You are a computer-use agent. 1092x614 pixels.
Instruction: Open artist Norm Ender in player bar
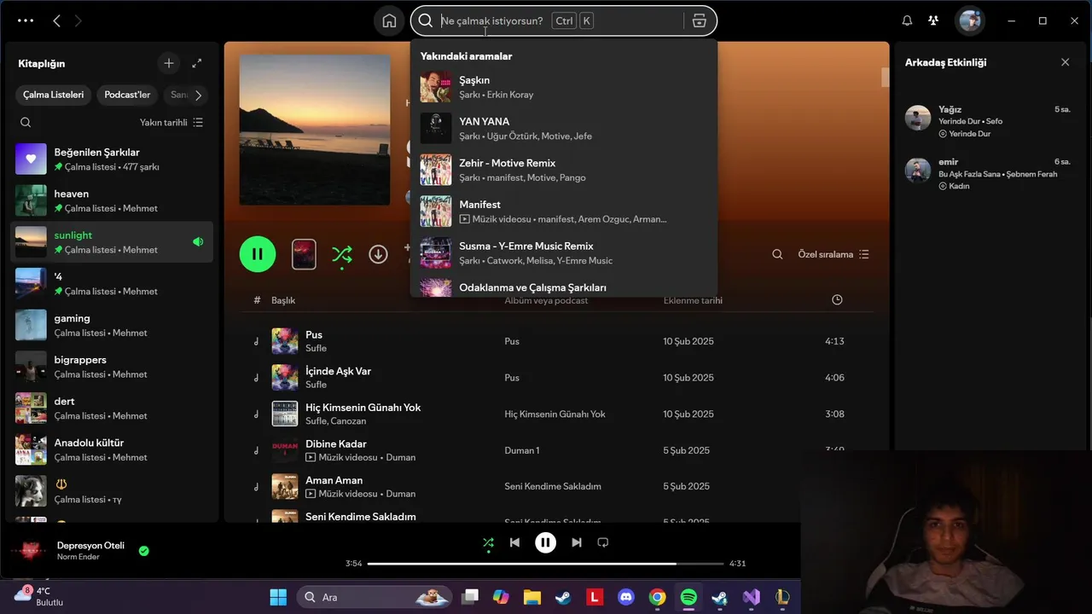coord(78,557)
